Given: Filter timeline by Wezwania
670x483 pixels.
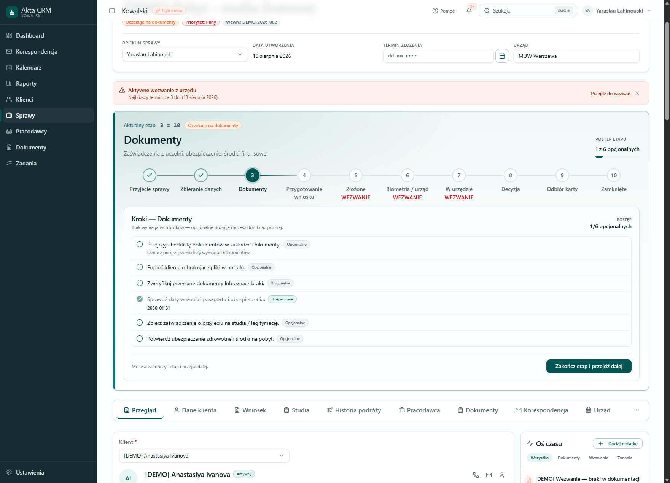Looking at the screenshot, I should coord(598,458).
